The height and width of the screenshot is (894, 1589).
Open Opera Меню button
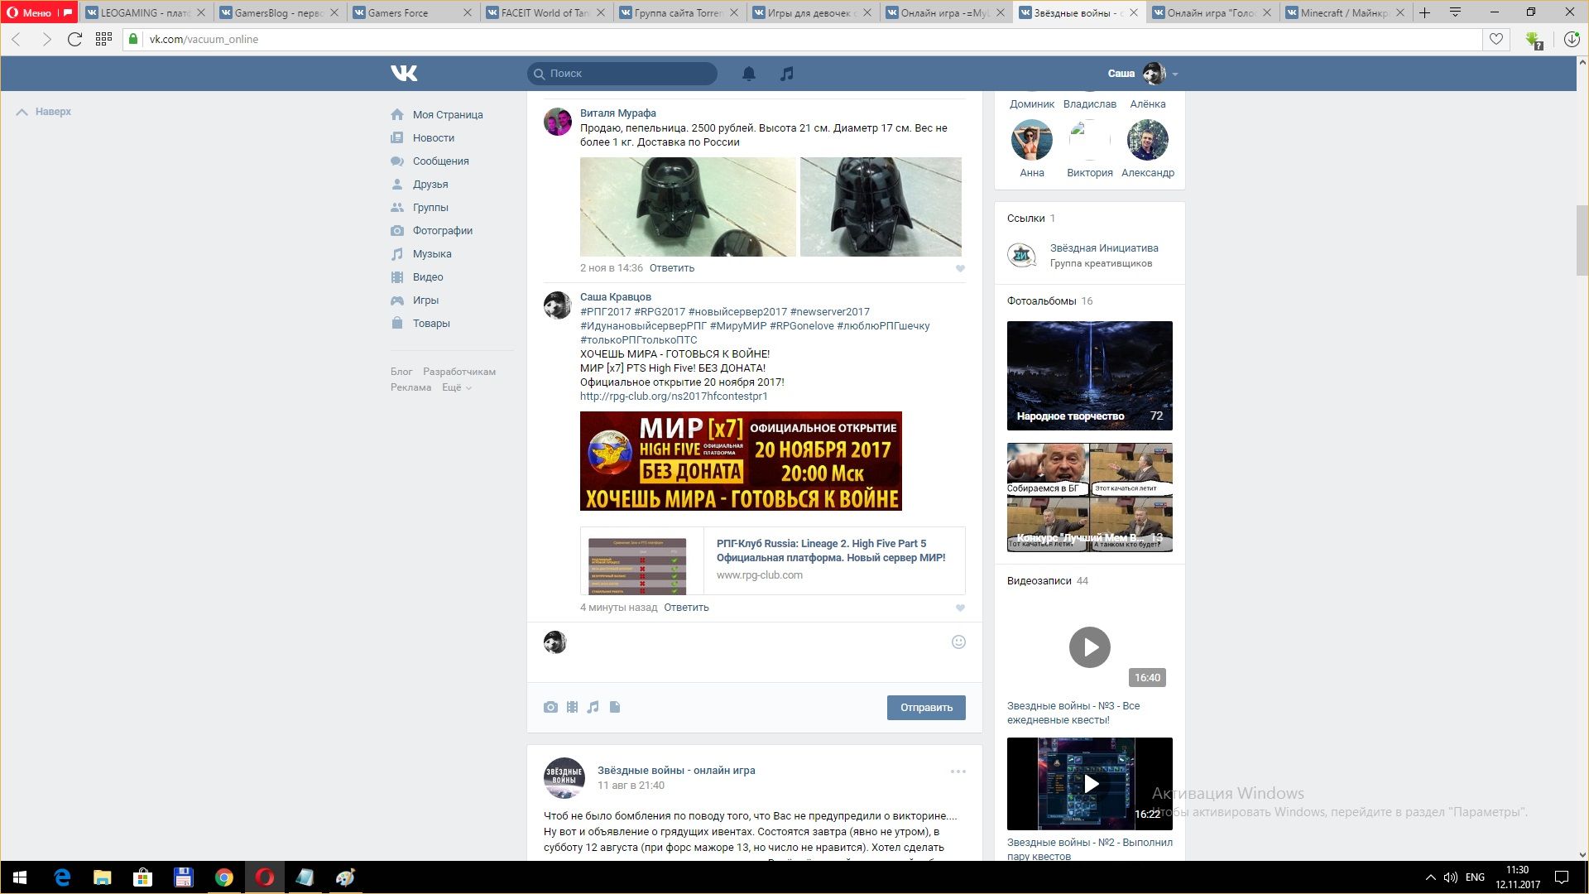39,12
